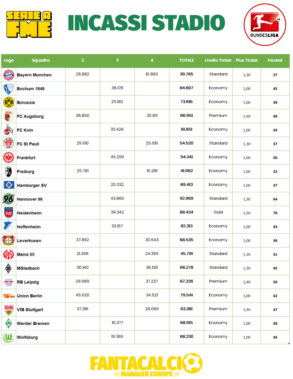Select the Bayer Leverkusen logo

[8, 240]
